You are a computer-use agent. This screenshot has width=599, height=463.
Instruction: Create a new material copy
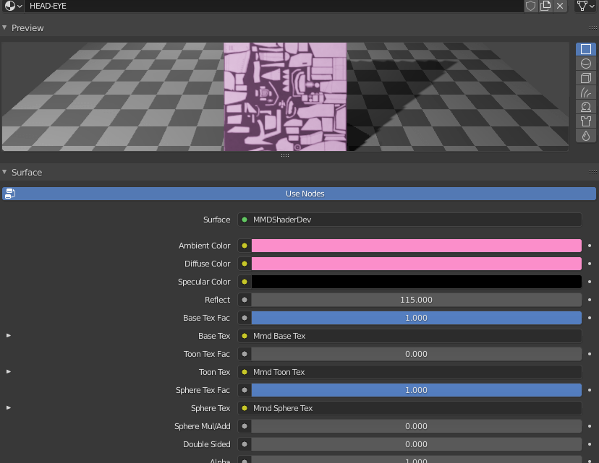[x=545, y=6]
